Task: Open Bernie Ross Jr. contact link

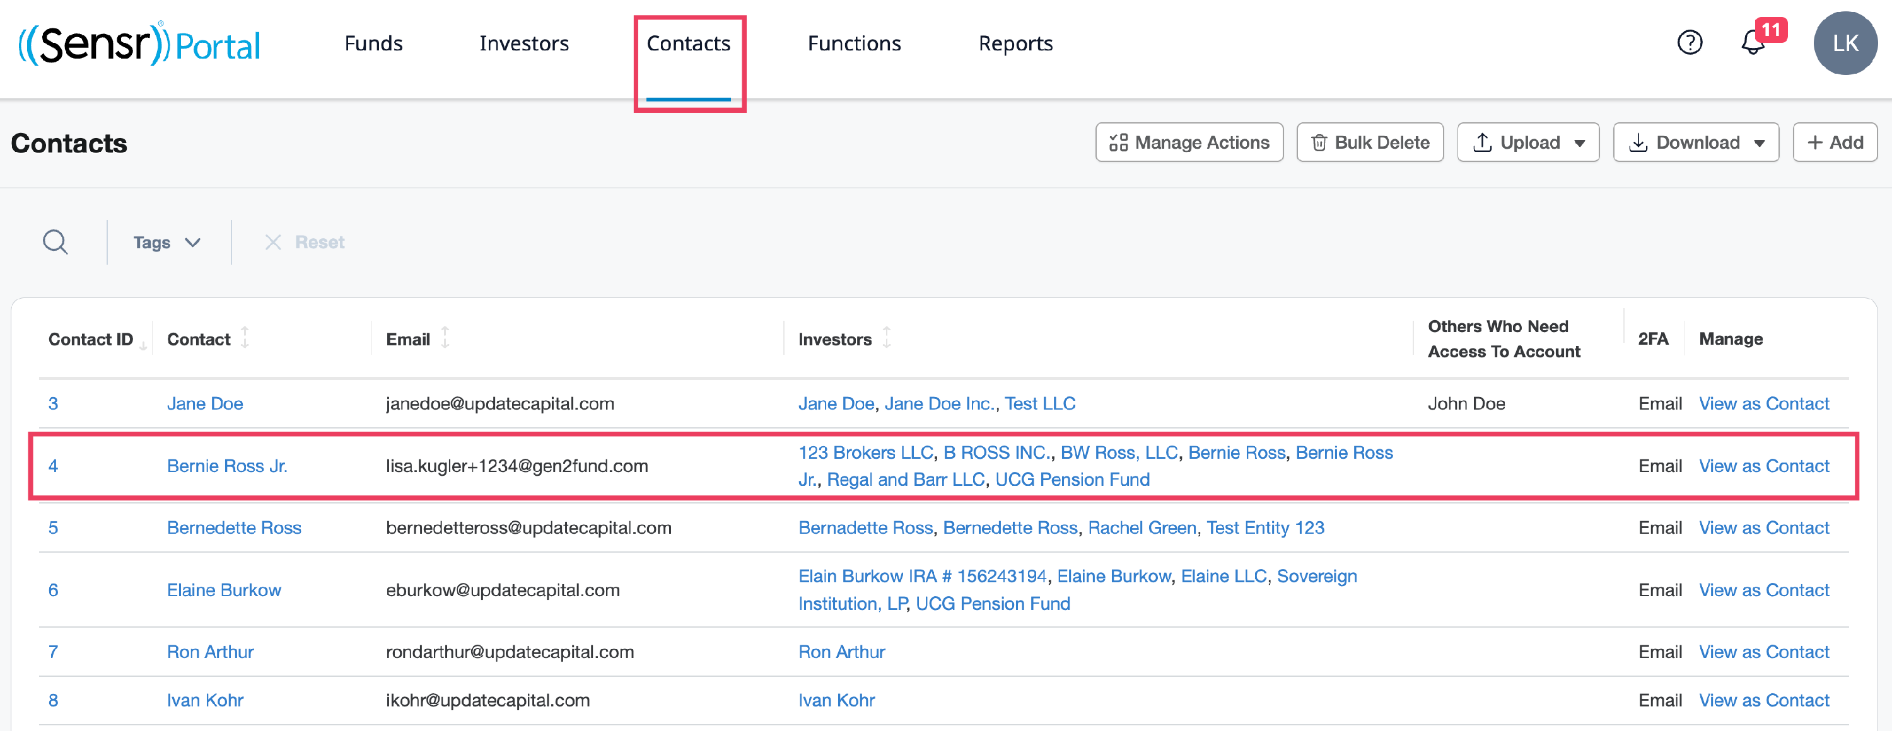Action: click(227, 465)
